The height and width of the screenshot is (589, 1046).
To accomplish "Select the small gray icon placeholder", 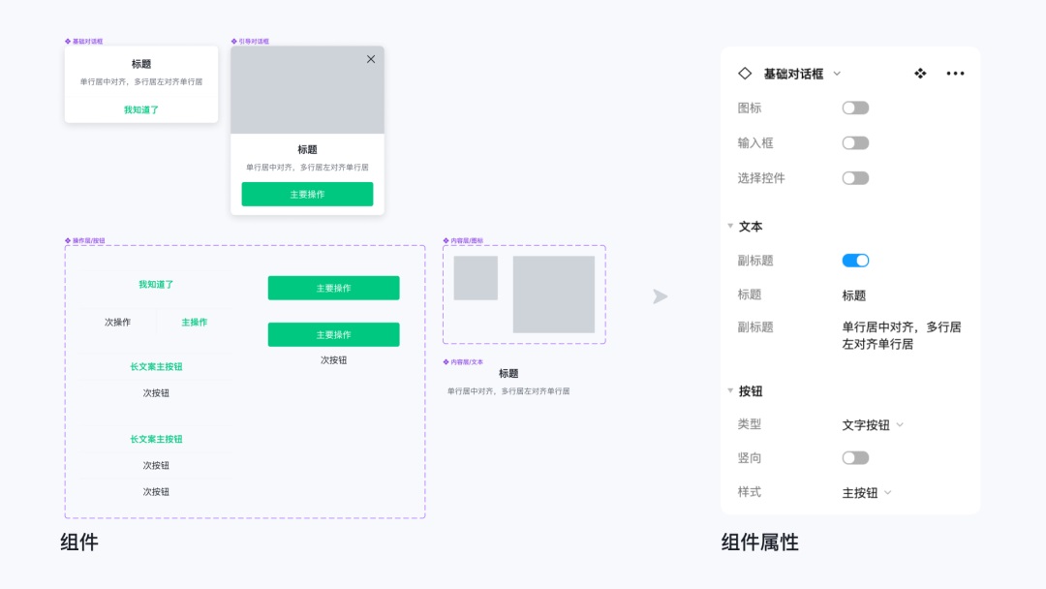I will coord(476,278).
